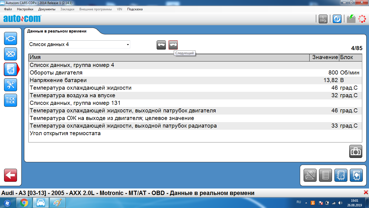Select the Напряжение батареи row

pyautogui.click(x=195, y=80)
